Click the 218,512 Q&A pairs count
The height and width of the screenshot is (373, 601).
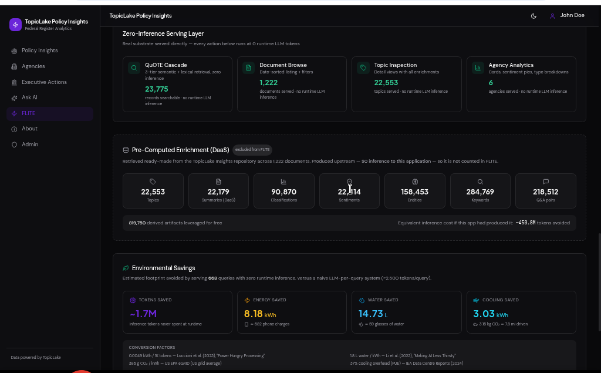point(546,192)
